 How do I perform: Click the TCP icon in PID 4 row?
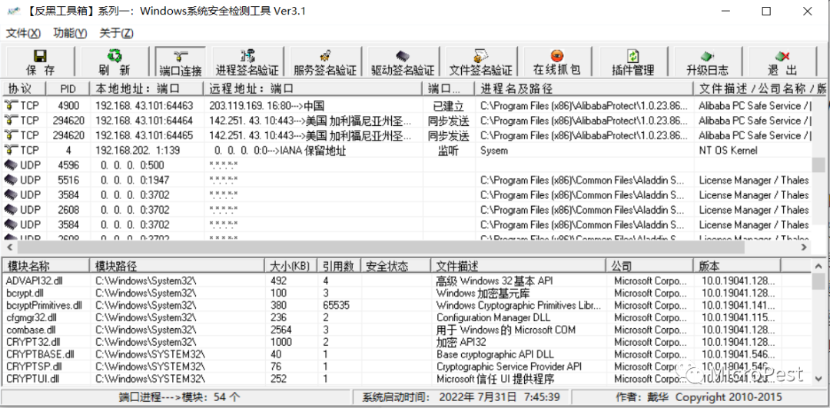pyautogui.click(x=11, y=150)
